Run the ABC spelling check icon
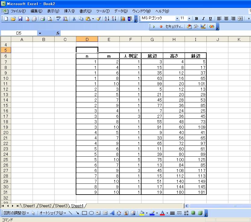Screen dimensions: 251x222 coord(58,19)
